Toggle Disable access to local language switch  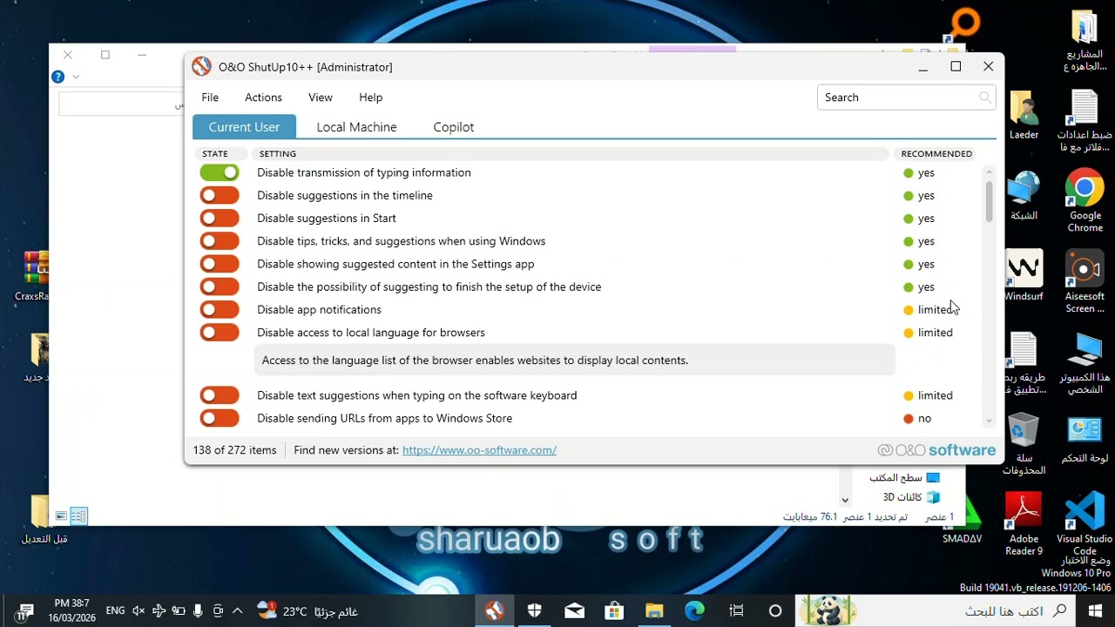coord(220,332)
